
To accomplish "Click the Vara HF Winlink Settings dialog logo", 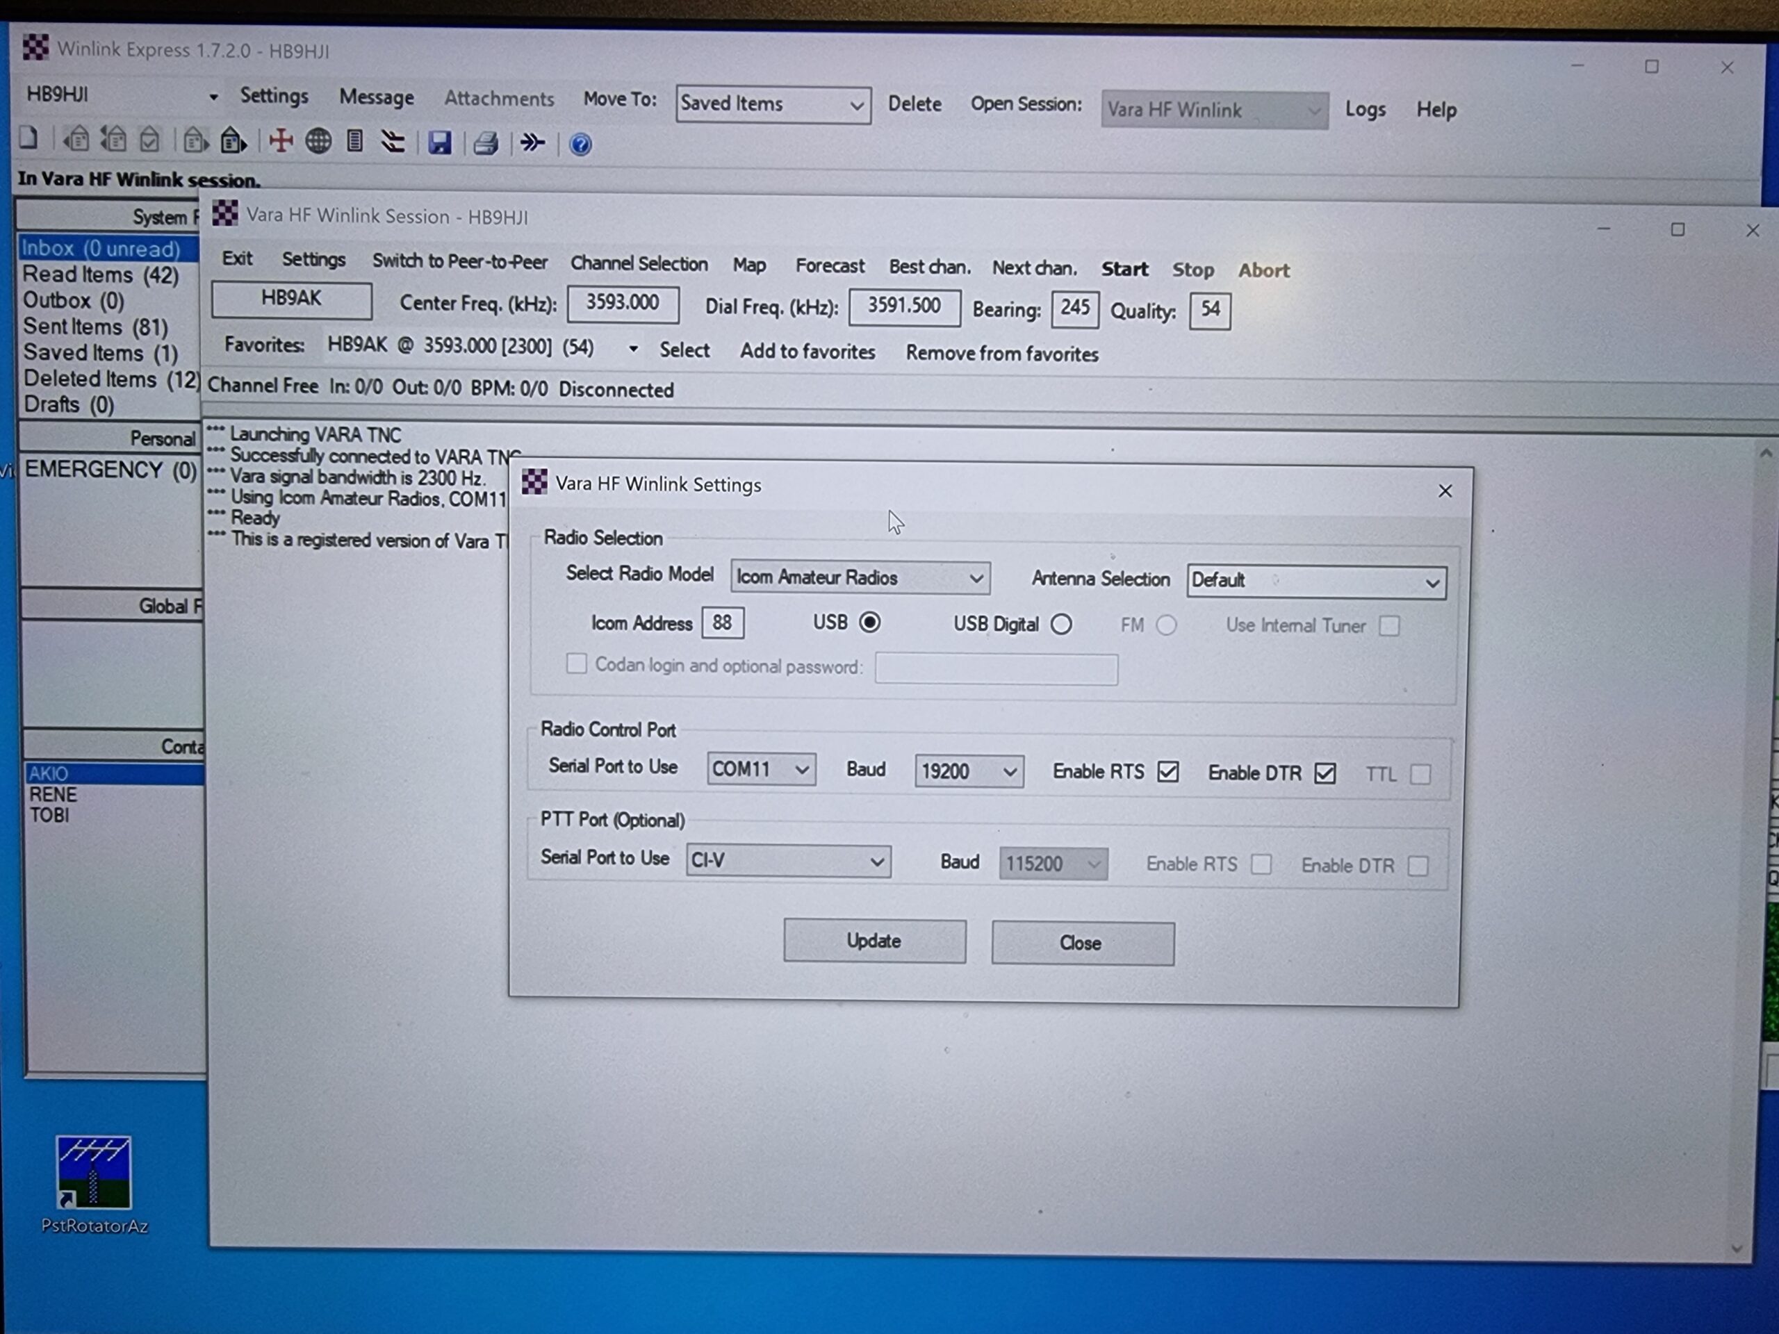I will tap(535, 481).
